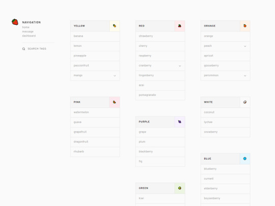Image resolution: width=275 pixels, height=206 pixels.
Task: Select the fig row
Action: (160, 162)
